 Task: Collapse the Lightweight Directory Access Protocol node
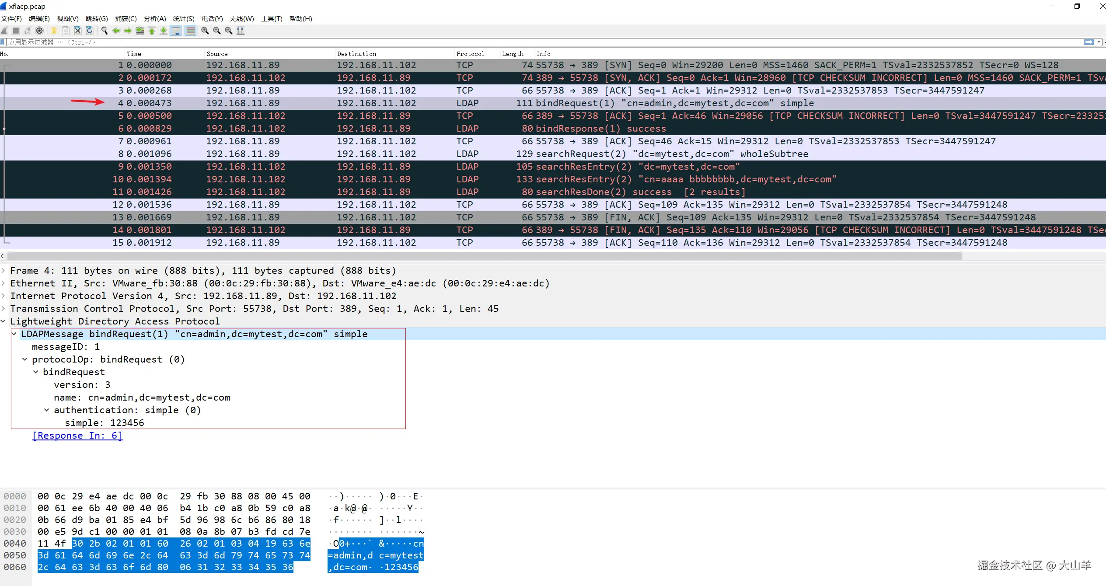(3, 321)
